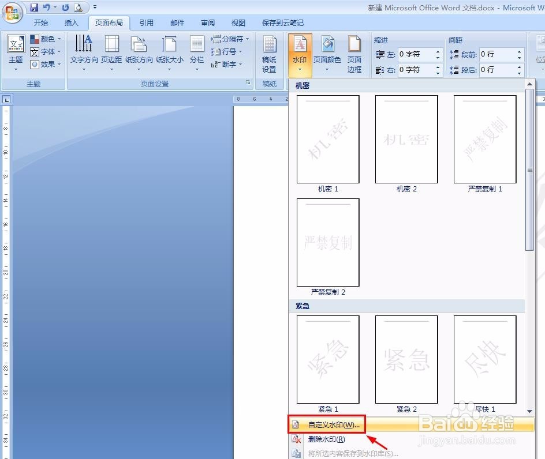Increase left indent with up stepper
Viewport: 545px width, 459px height.
pos(438,51)
